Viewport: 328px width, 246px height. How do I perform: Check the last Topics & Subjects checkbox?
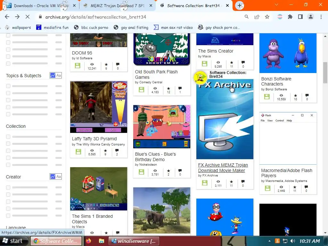click(8, 114)
